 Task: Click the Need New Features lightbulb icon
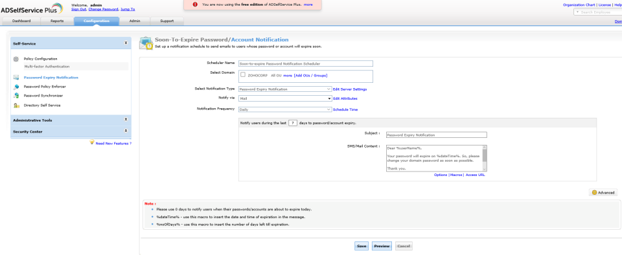click(x=91, y=142)
